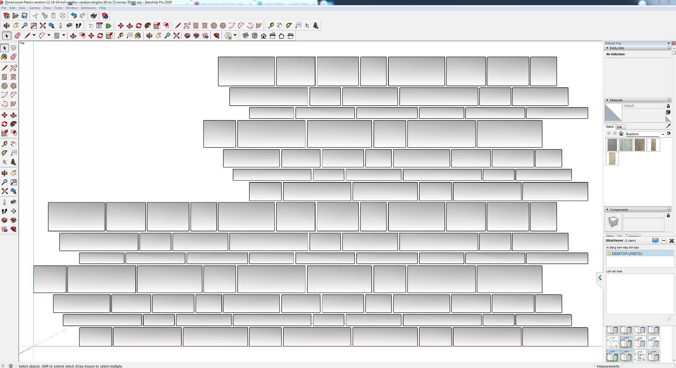
Task: Click the Create Material icon
Action: pyautogui.click(x=668, y=112)
